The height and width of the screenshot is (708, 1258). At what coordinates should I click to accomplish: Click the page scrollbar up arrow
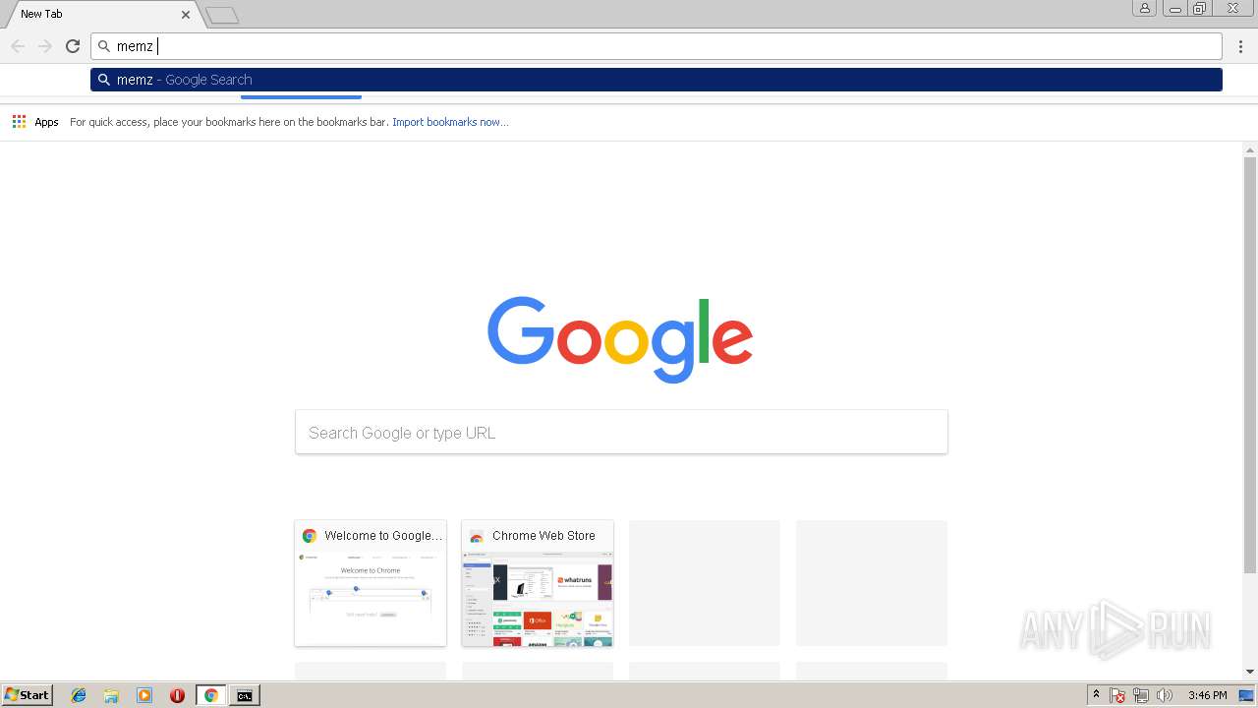[1250, 150]
